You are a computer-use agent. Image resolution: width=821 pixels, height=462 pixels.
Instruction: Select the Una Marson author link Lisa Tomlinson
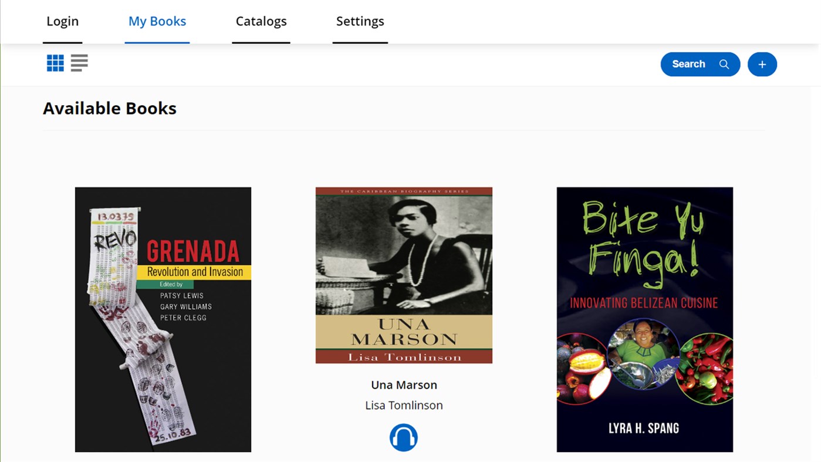[403, 405]
